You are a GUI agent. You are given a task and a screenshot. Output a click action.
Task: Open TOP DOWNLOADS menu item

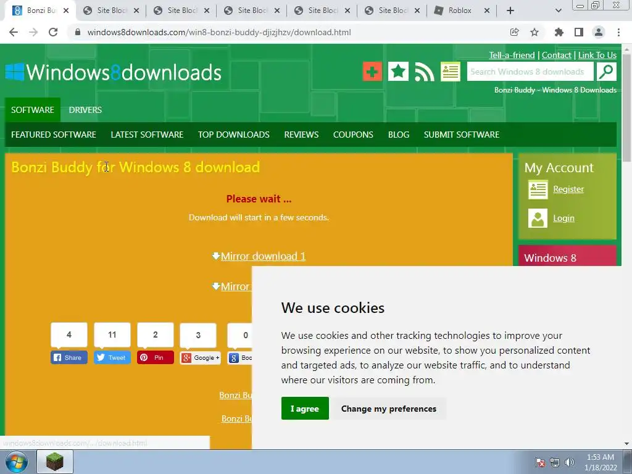pos(234,135)
